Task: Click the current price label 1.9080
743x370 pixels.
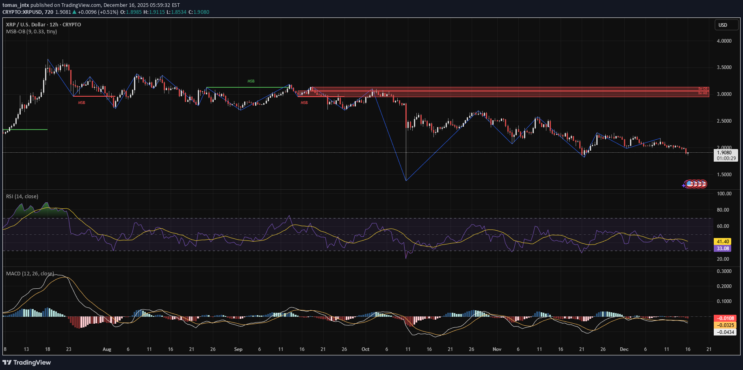Action: pyautogui.click(x=725, y=153)
